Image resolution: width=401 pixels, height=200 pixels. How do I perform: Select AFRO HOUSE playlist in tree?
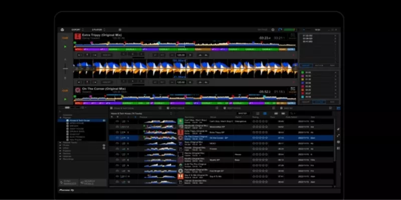[x=77, y=123]
